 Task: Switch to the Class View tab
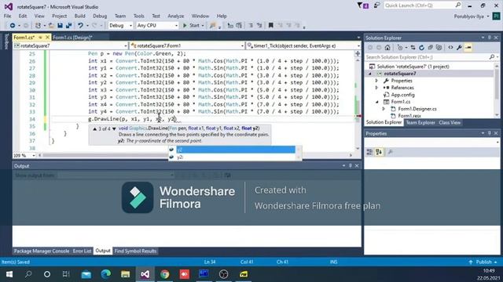pos(450,122)
